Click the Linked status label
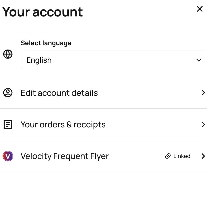This screenshot has width=207, height=206. click(182, 156)
